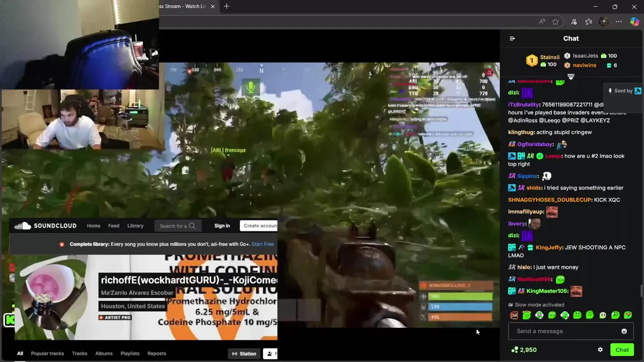Collapse the chat panel with the arrow icon
Screen dimensions: 644x362
click(512, 38)
